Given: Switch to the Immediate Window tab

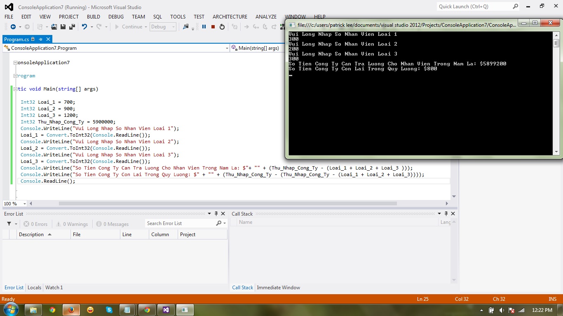Looking at the screenshot, I should (278, 288).
